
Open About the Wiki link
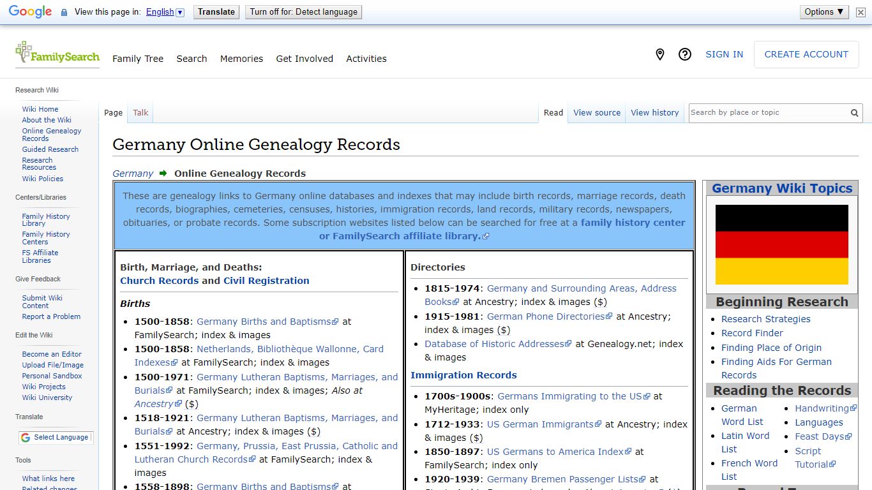tap(47, 120)
